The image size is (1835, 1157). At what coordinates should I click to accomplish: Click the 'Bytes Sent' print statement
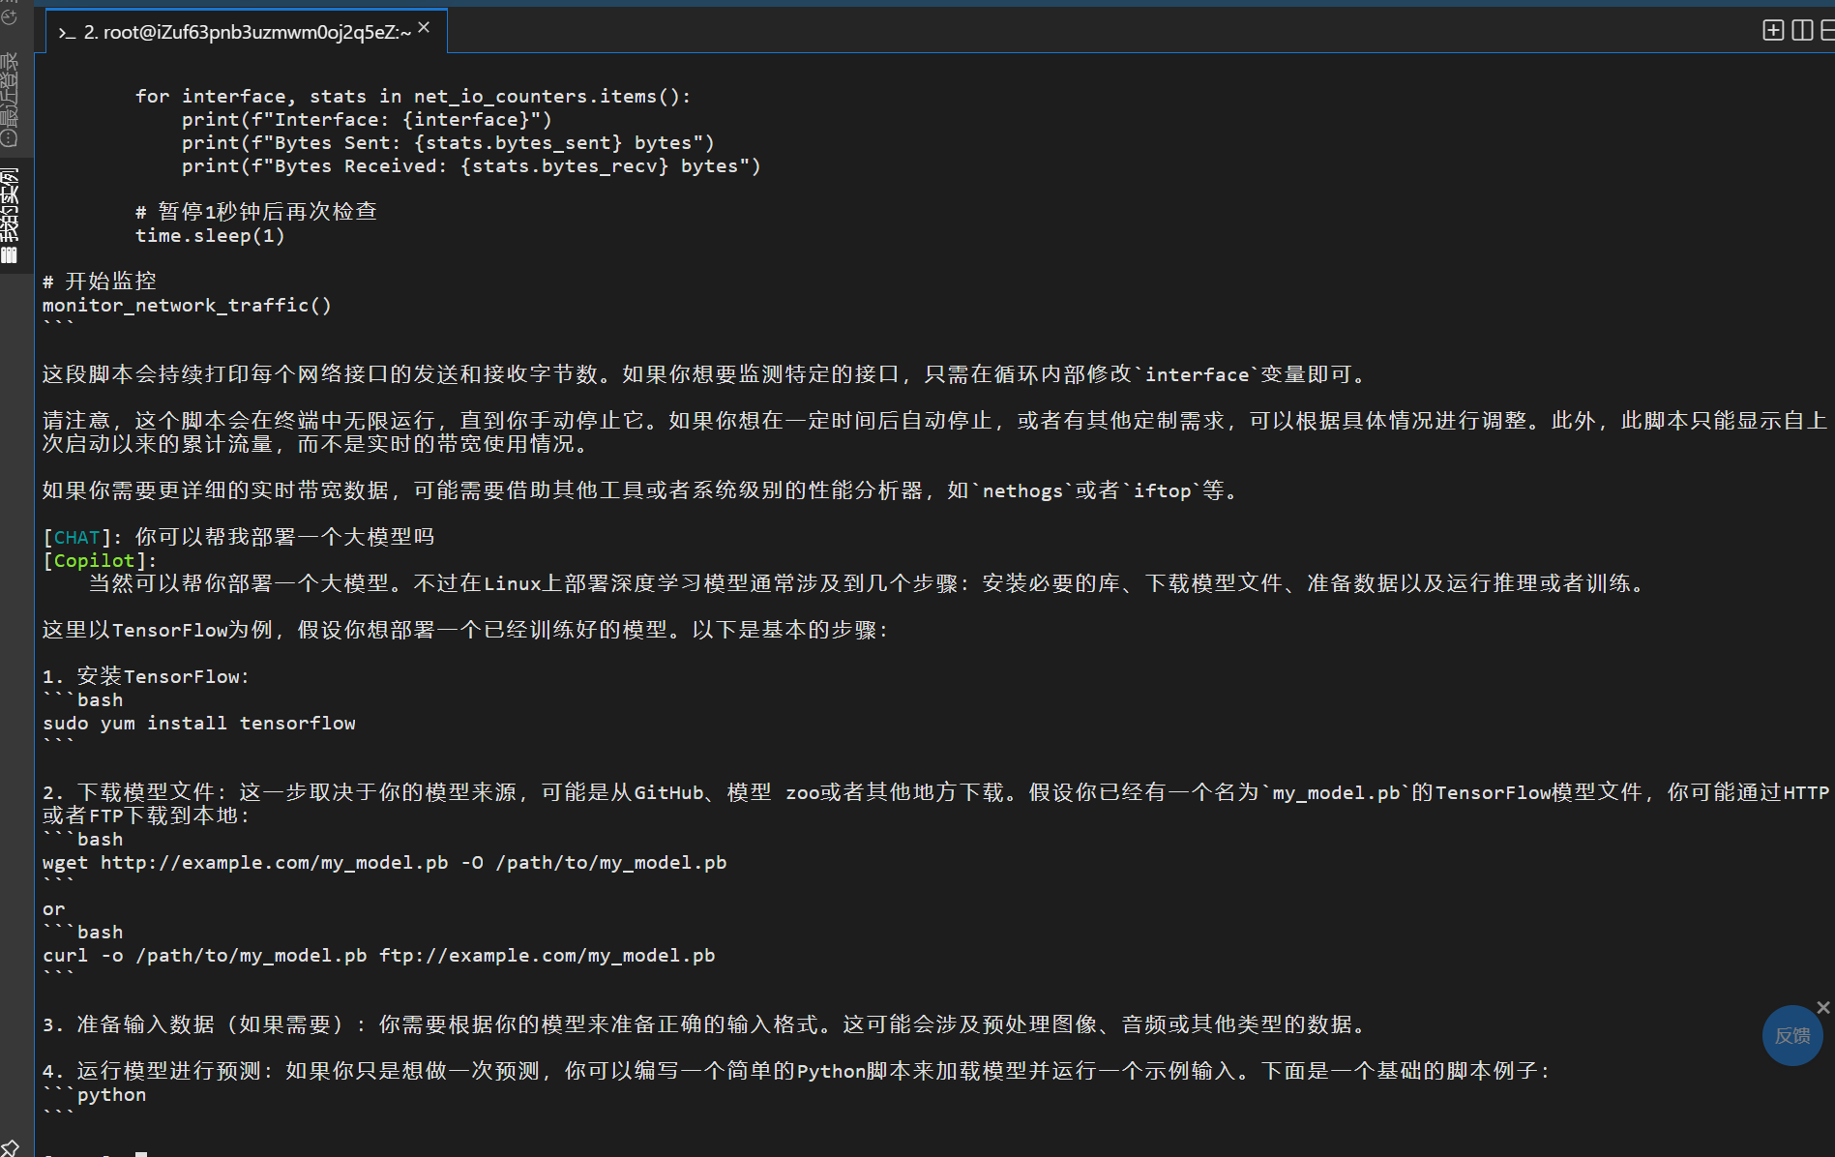coord(448,142)
